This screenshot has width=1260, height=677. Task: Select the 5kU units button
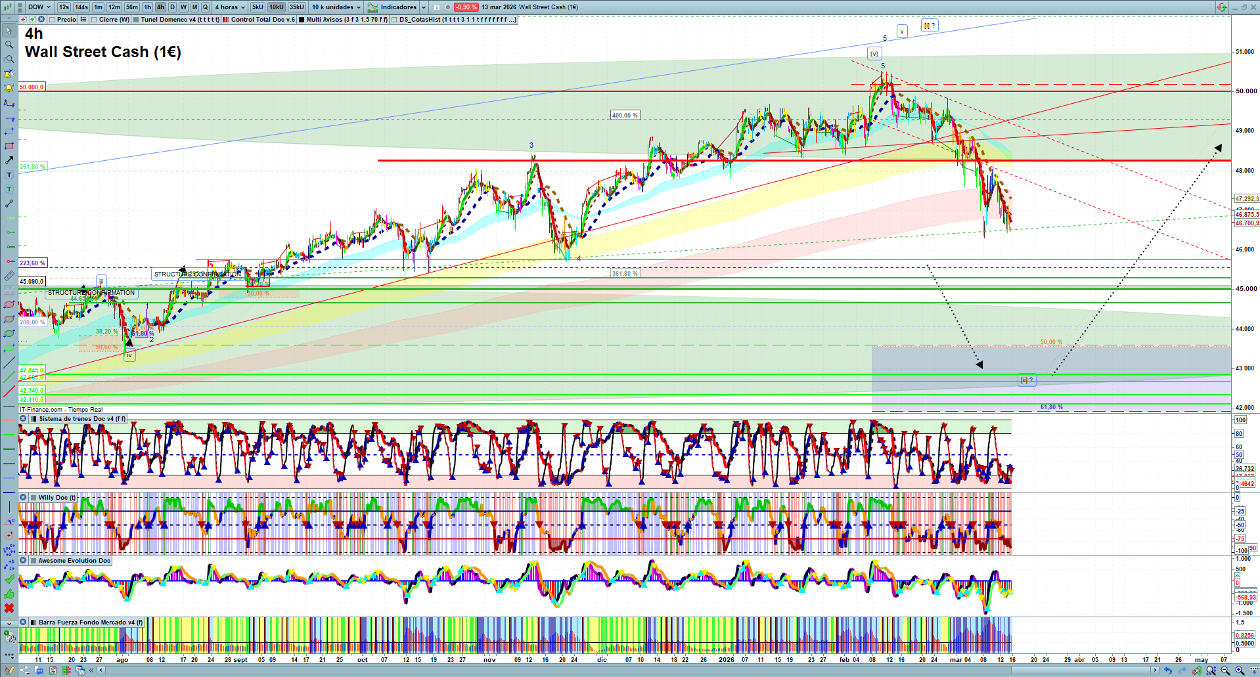[258, 7]
